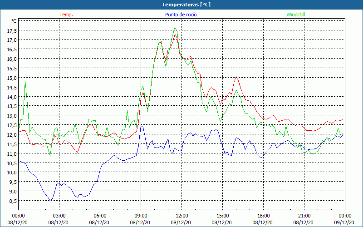The image size is (363, 227).
Task: Click the 13,0 y-axis value
Action: click(12, 116)
